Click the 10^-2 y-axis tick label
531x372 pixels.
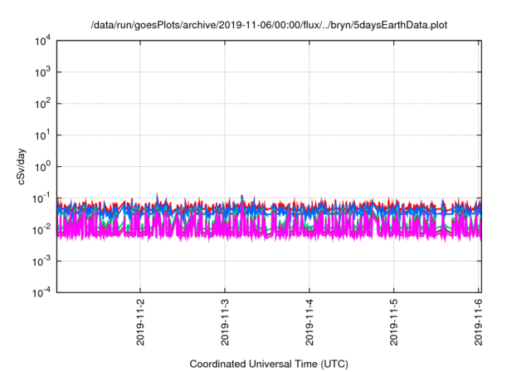coord(41,230)
